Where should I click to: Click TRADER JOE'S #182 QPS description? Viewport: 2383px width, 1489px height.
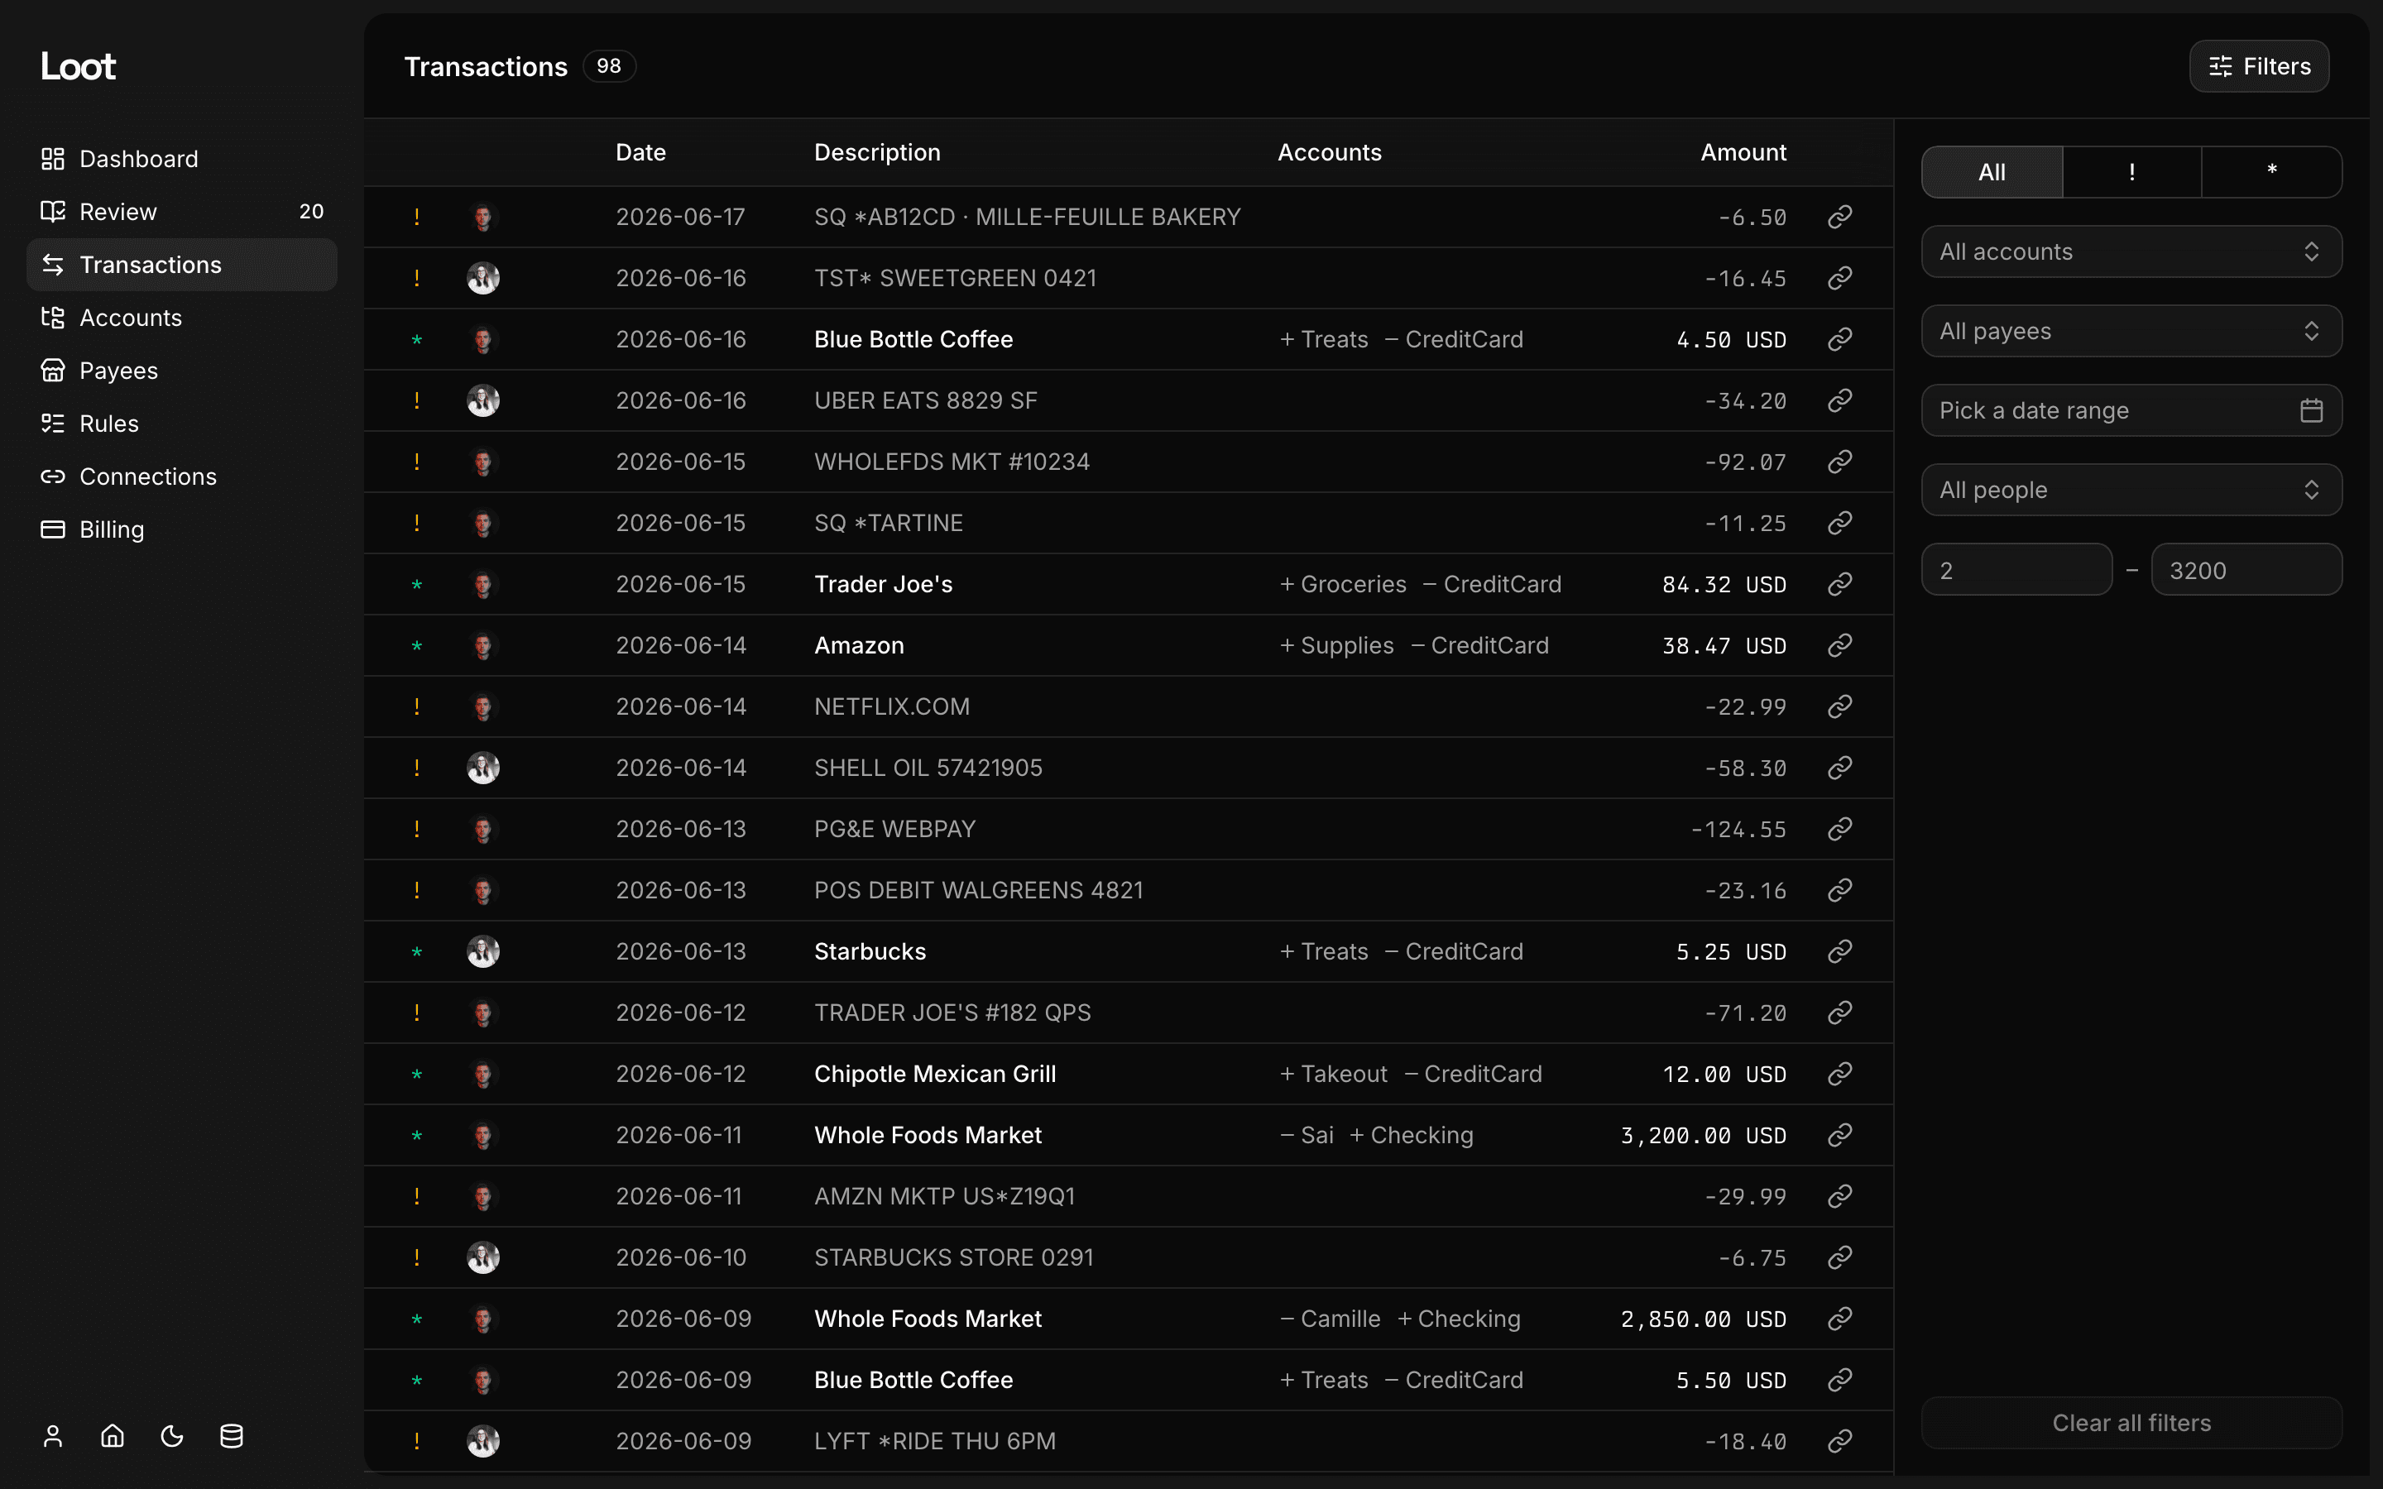click(x=952, y=1013)
